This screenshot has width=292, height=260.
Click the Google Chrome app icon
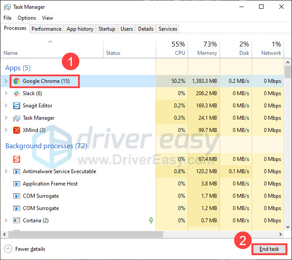[x=17, y=81]
